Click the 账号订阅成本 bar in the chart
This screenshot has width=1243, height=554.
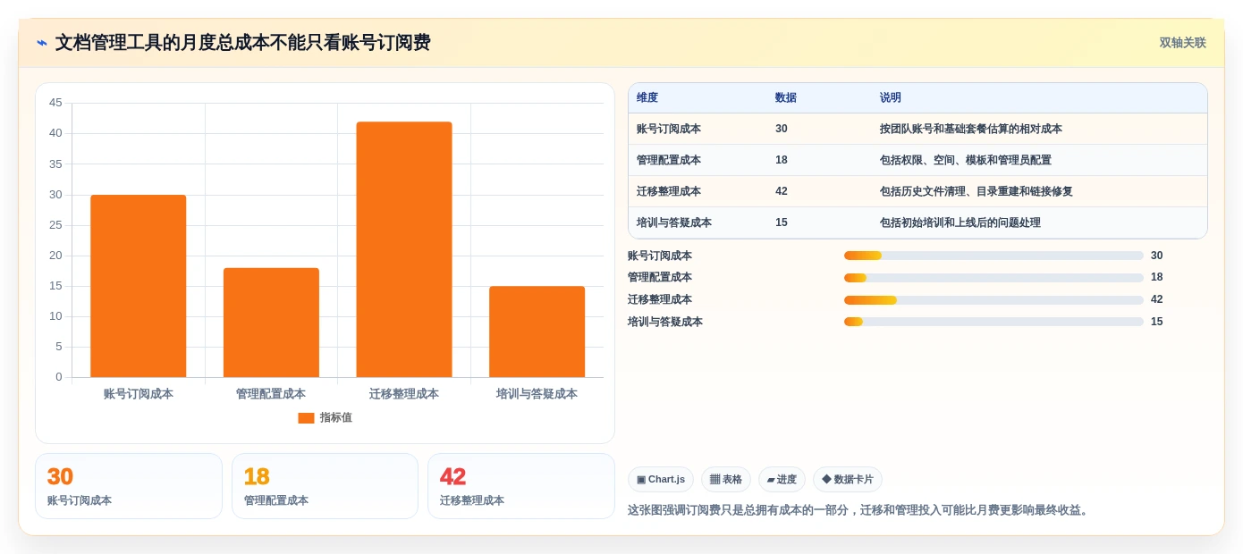point(139,286)
